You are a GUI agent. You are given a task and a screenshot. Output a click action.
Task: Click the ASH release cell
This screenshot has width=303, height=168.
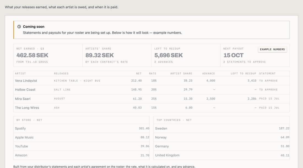57,108
